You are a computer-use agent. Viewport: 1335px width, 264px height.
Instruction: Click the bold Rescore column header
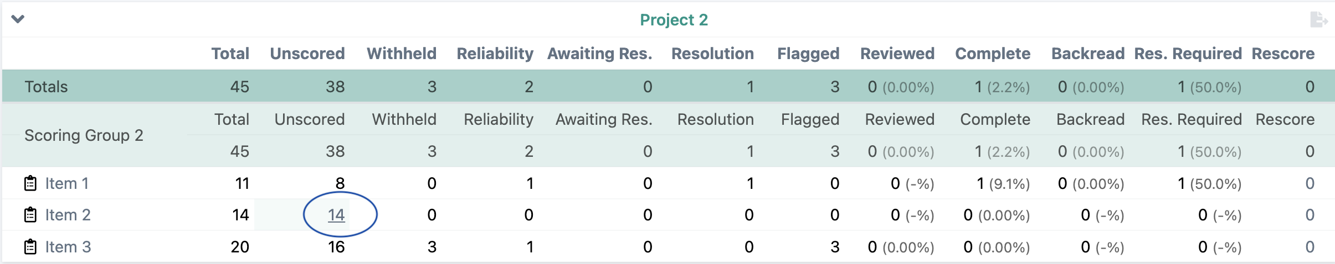click(x=1283, y=54)
